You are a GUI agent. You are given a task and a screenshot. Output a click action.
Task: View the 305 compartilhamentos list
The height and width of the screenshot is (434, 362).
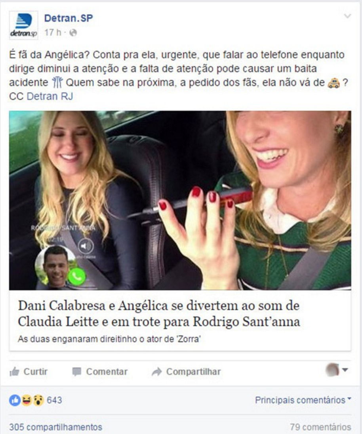[x=56, y=427]
